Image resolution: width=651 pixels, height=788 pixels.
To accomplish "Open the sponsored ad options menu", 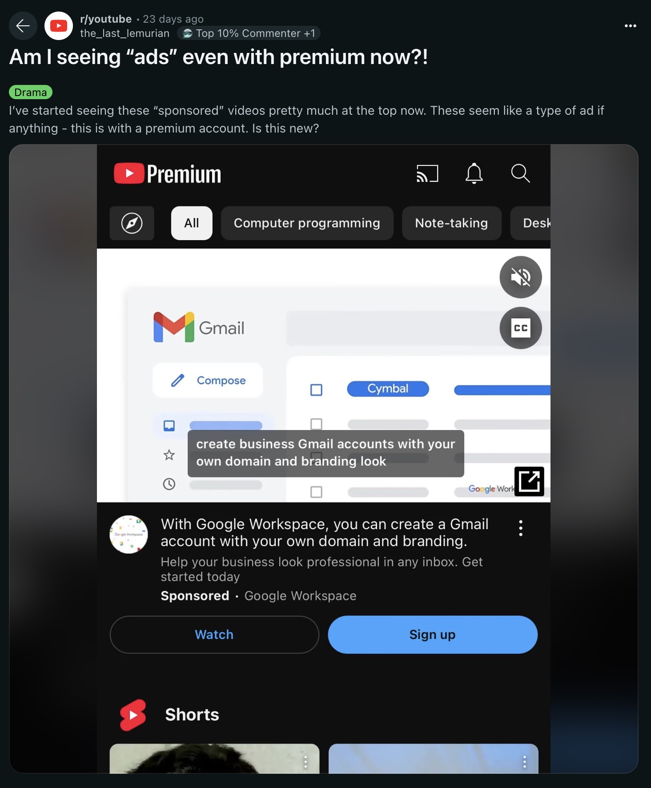I will 521,528.
